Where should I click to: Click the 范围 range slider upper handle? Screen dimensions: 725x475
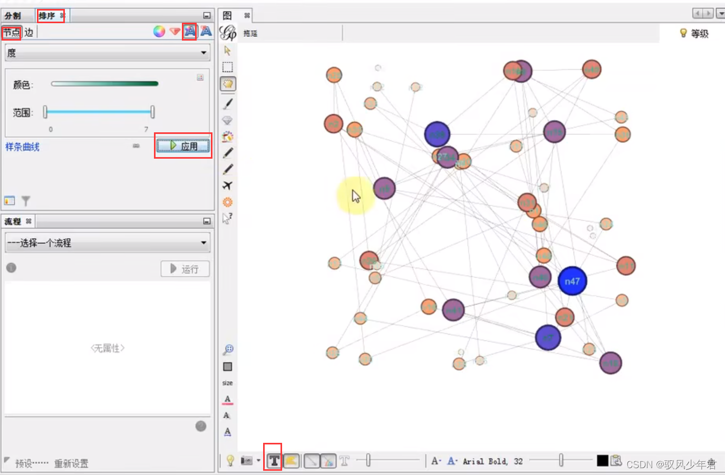[x=152, y=112]
